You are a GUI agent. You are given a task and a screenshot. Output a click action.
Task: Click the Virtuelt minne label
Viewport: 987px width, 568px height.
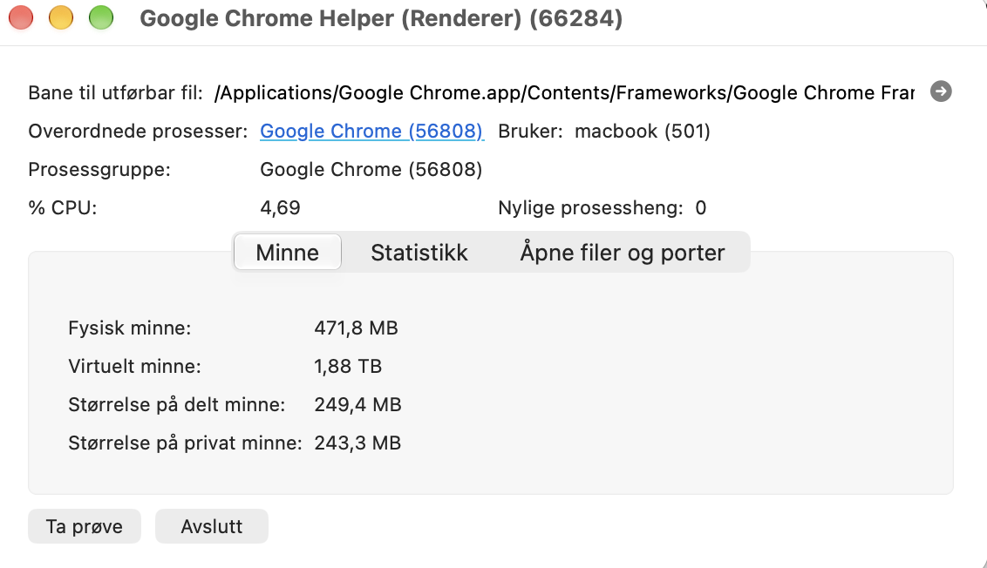point(134,366)
